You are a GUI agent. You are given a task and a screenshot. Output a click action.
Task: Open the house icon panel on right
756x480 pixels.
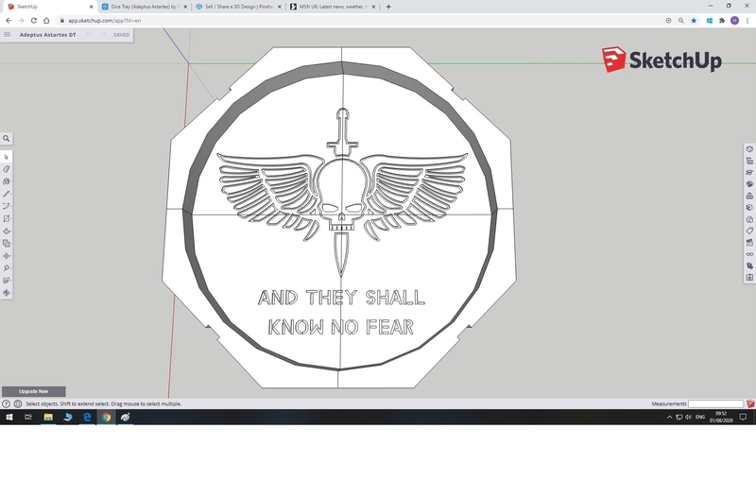pos(749,219)
